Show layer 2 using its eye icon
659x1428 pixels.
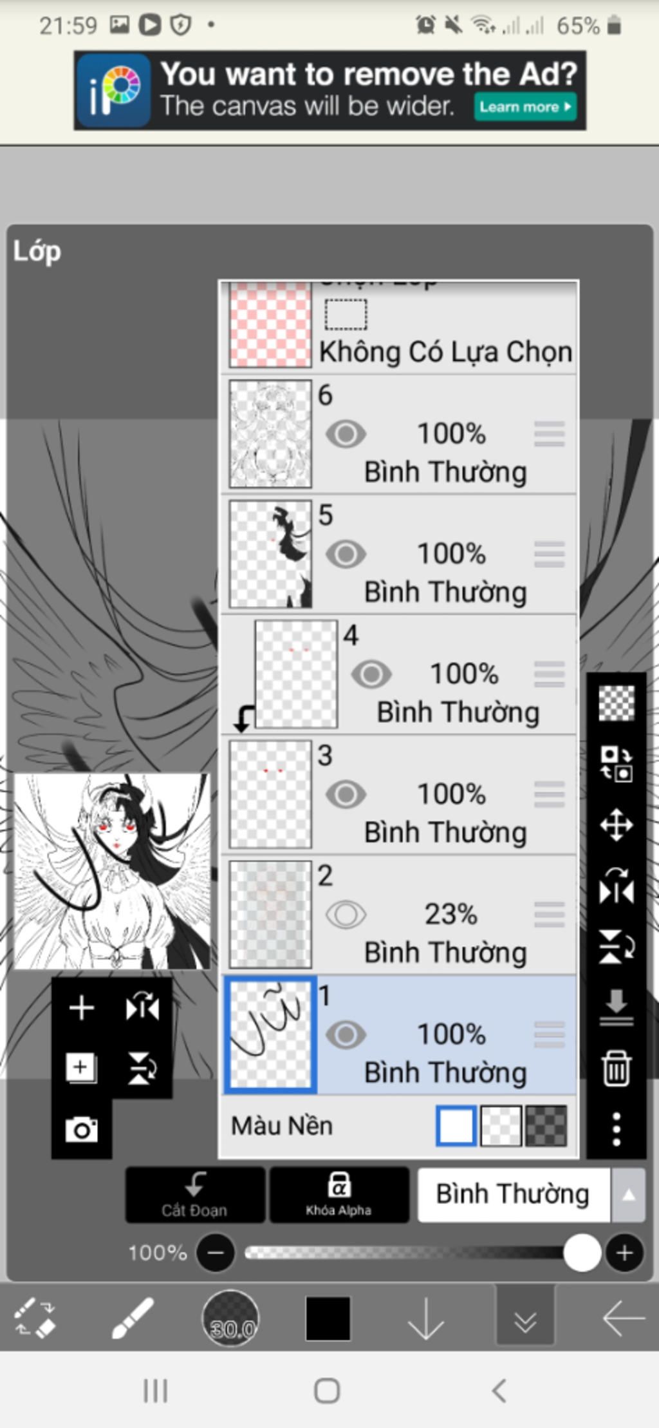coord(346,915)
